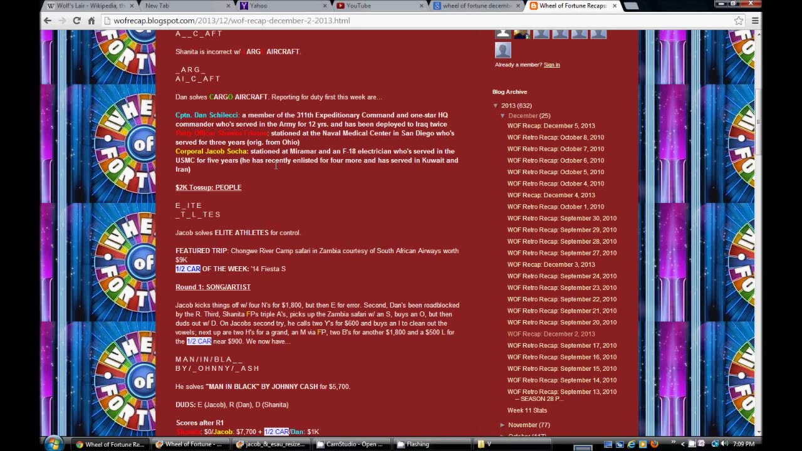Open WOF Retro Recap: September 16, 2010
The width and height of the screenshot is (802, 451).
tap(562, 358)
